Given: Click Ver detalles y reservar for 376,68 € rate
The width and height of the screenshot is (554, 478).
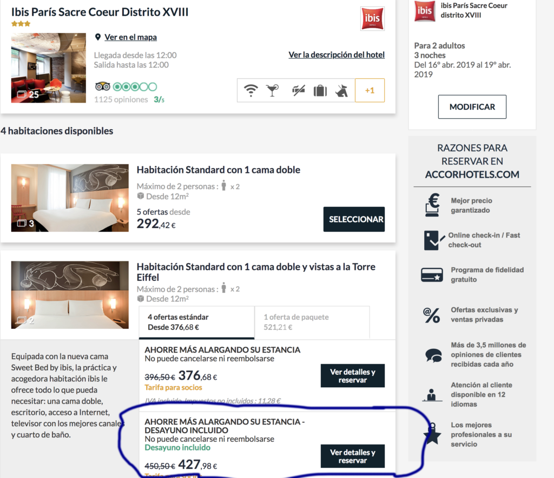Looking at the screenshot, I should tap(353, 376).
